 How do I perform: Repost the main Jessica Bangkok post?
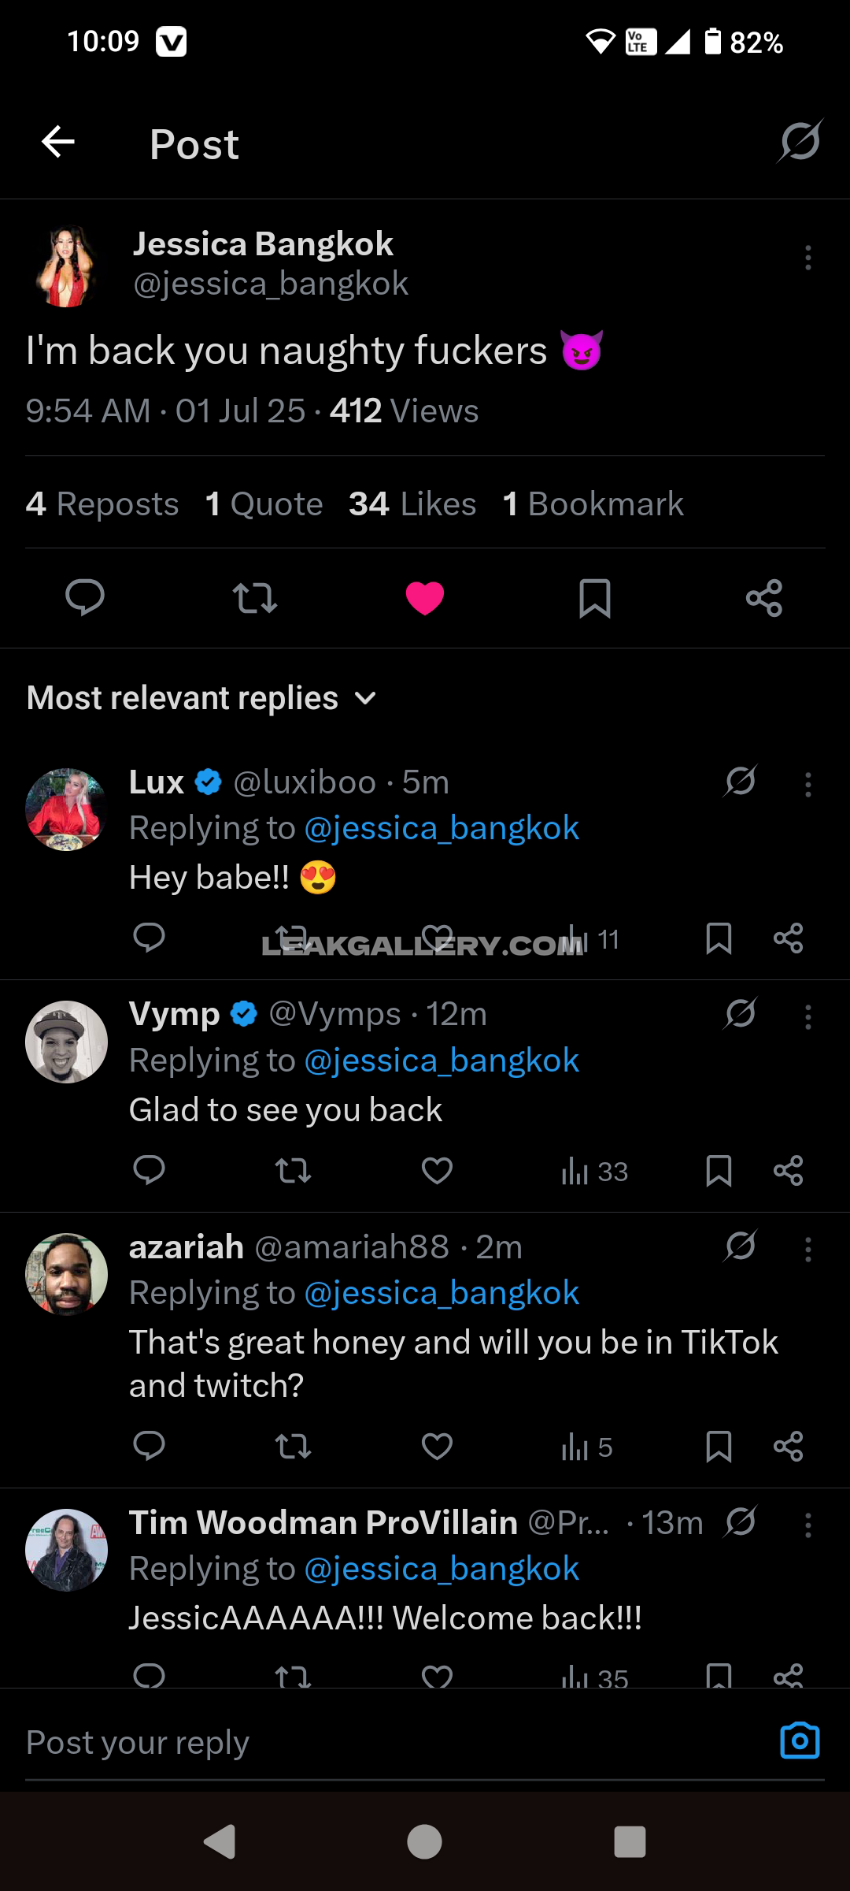tap(255, 597)
